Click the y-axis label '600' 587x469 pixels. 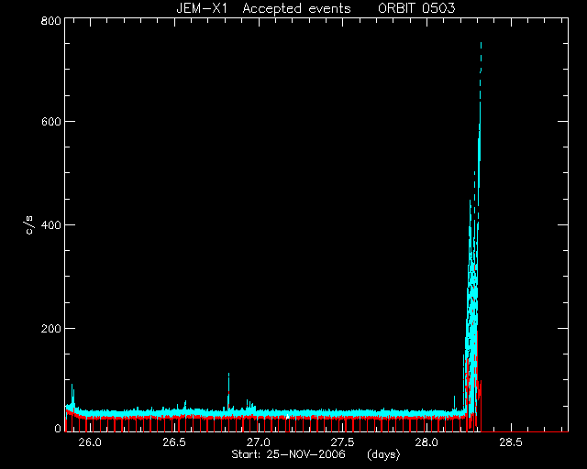(51, 122)
